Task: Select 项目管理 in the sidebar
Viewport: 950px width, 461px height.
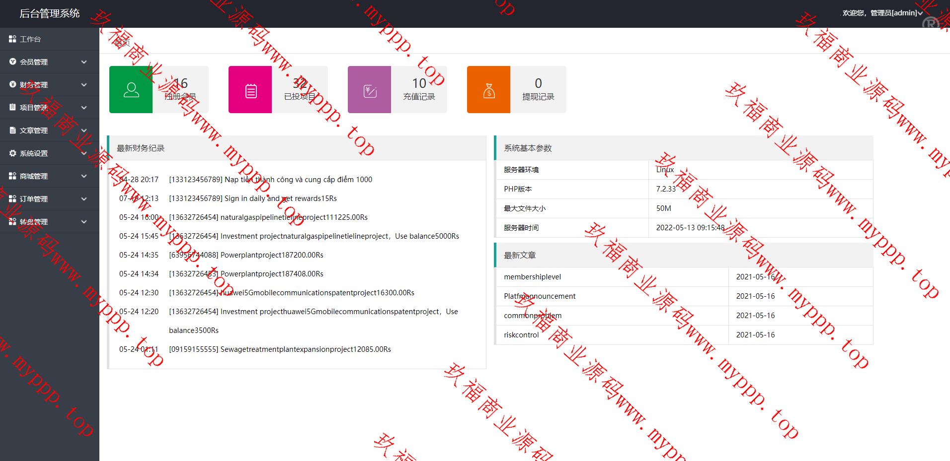Action: coord(34,108)
